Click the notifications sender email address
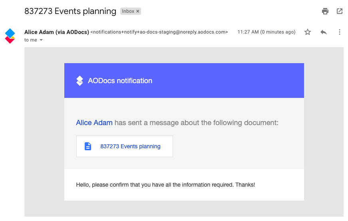 (159, 32)
